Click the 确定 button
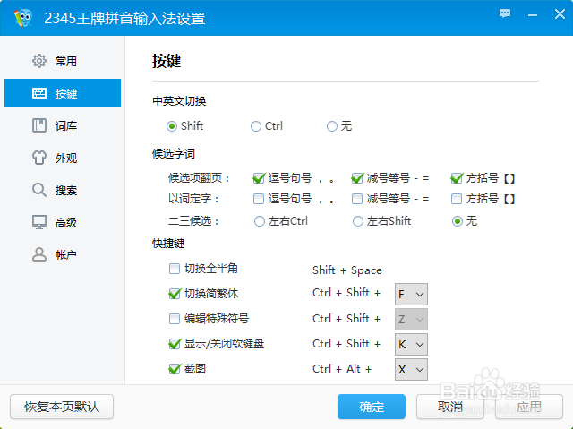 pyautogui.click(x=372, y=407)
